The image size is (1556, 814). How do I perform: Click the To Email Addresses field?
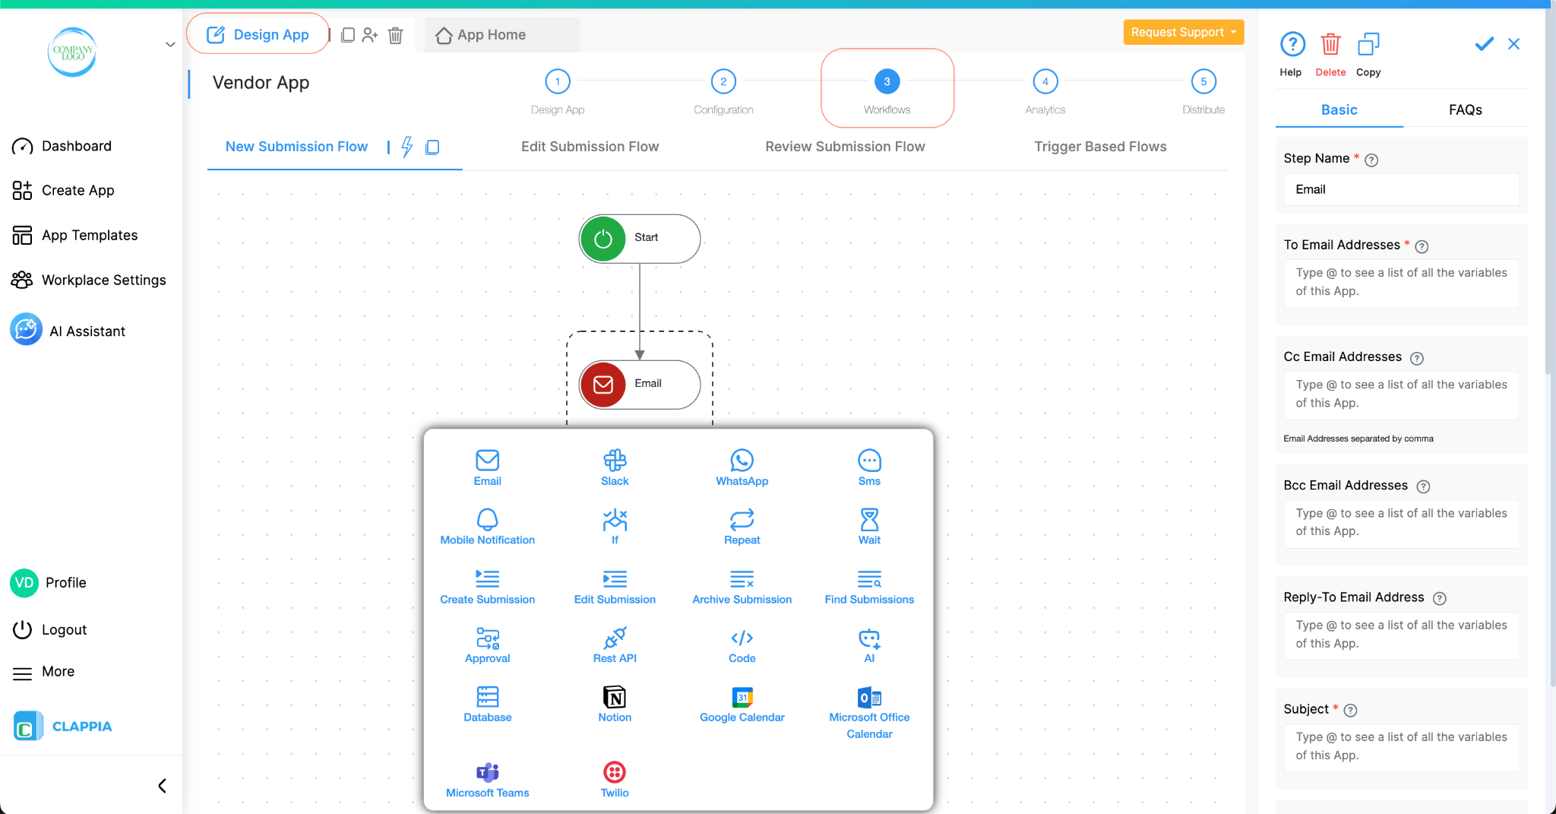pos(1401,282)
